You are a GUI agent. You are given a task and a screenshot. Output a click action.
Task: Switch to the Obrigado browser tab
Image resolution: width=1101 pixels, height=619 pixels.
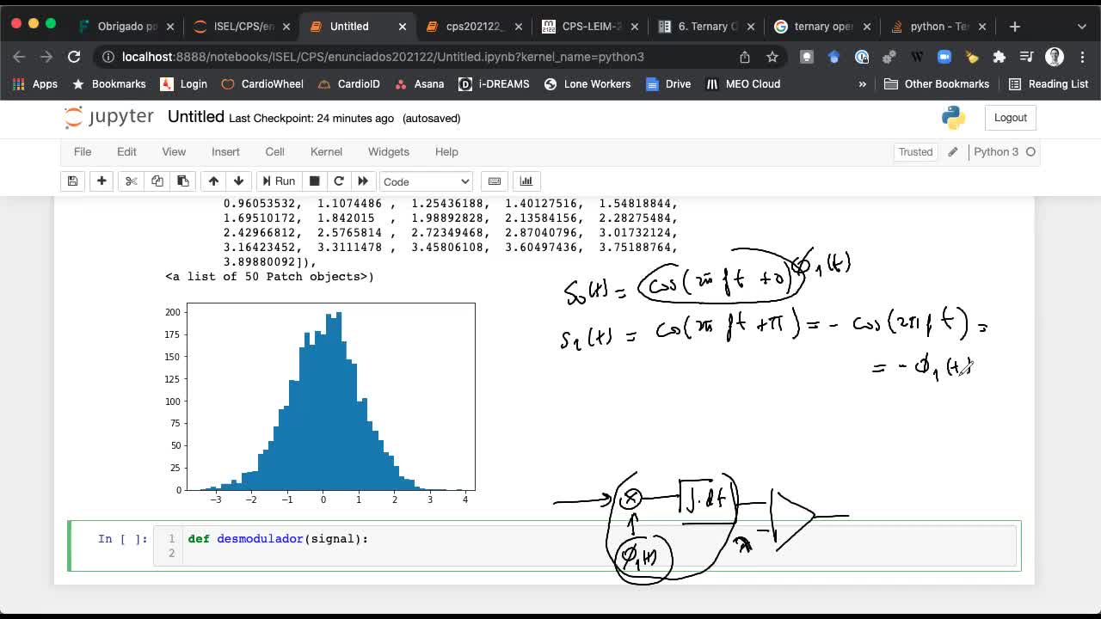coord(126,27)
